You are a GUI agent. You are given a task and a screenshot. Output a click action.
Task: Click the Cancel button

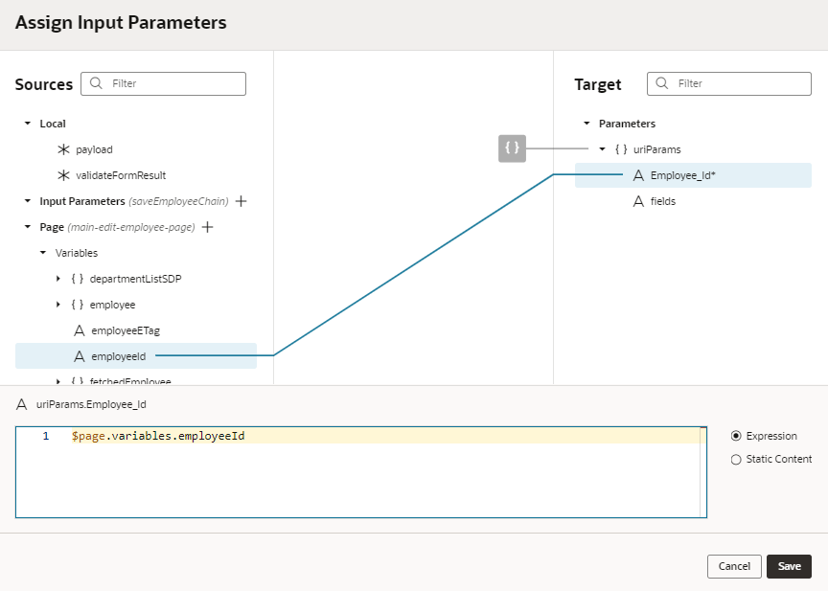pos(734,566)
